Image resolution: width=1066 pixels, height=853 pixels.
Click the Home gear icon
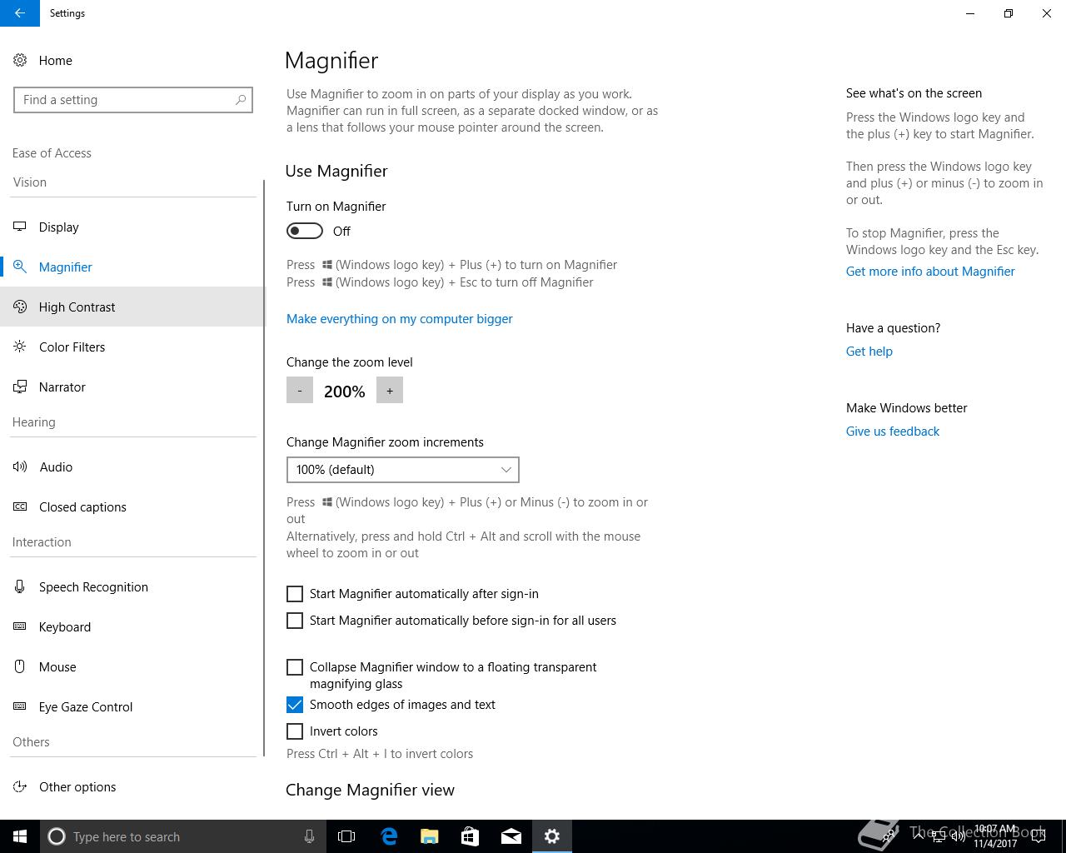(20, 60)
